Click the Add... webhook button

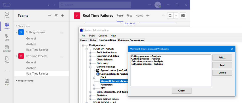point(222,57)
